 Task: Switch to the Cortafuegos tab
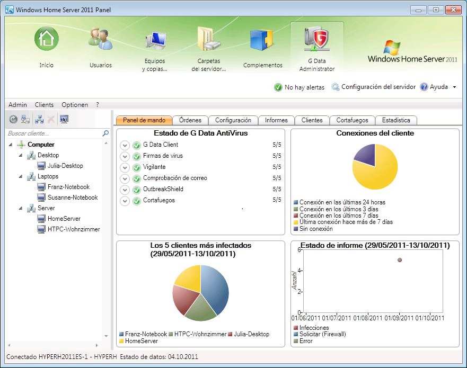click(x=352, y=120)
